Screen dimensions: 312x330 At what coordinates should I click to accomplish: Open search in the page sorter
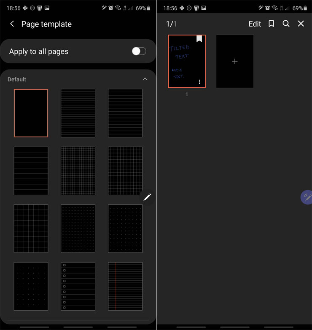click(x=286, y=24)
